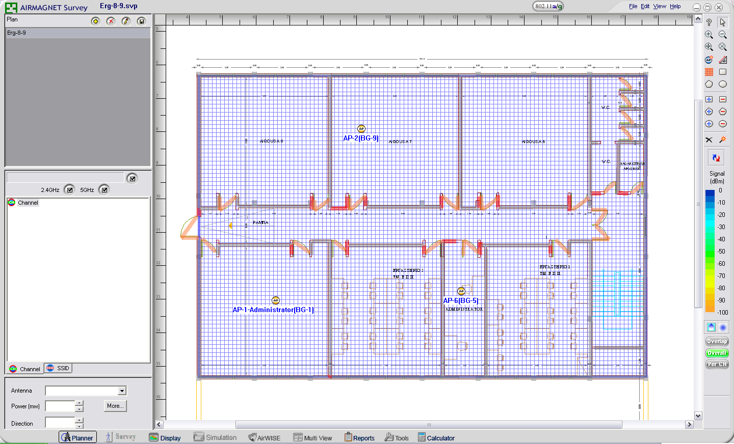This screenshot has height=444, width=734.
Task: Select the rectangle area tool
Action: [723, 72]
